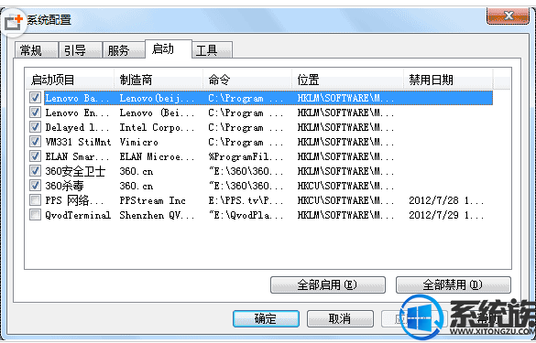Click the ELAN Microe... manufacturer cell
Screen dimensions: 536x343
157,156
